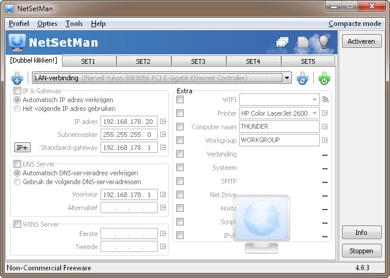Get current value icon beside Standaard-gateway
This screenshot has height=278, width=390.
coord(163,148)
